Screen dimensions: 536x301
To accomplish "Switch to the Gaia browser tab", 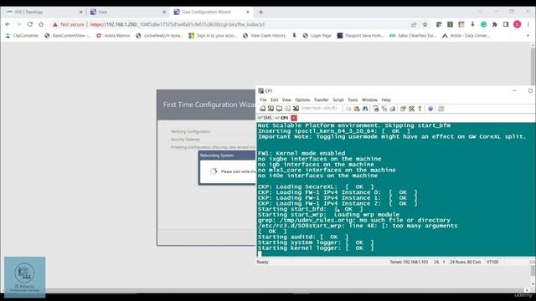I will 127,12.
